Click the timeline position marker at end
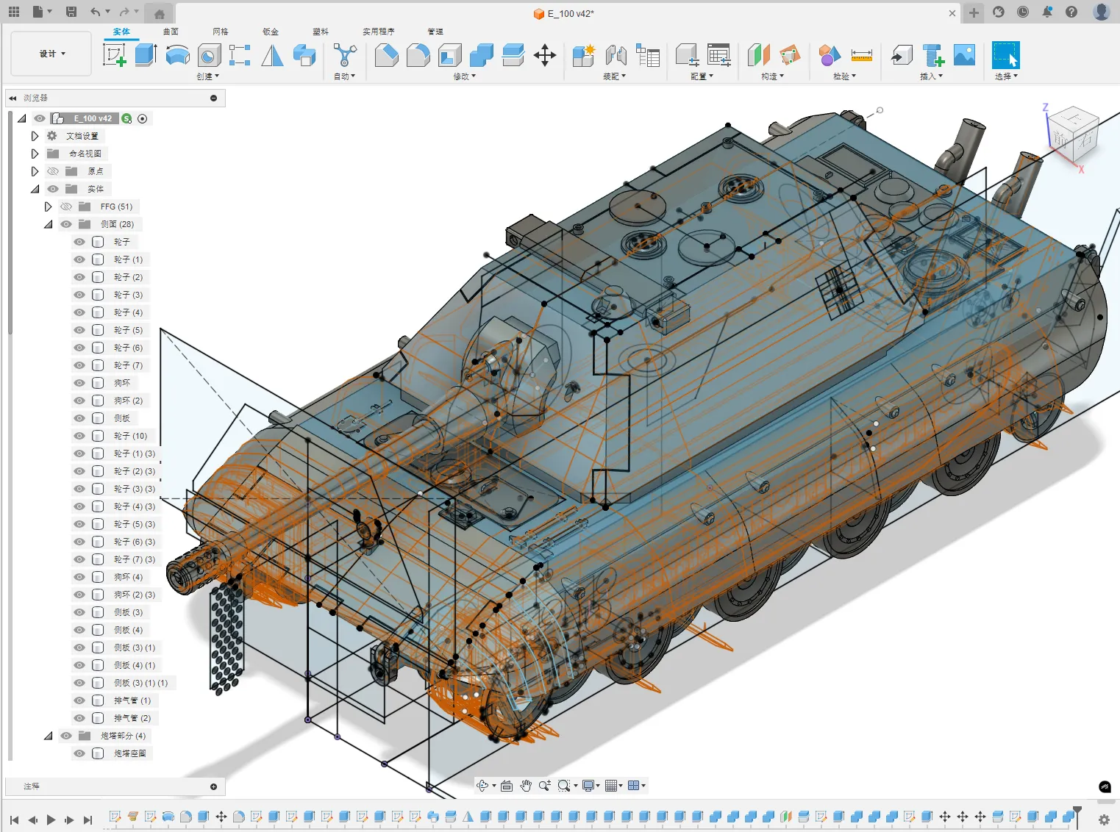 click(1077, 811)
